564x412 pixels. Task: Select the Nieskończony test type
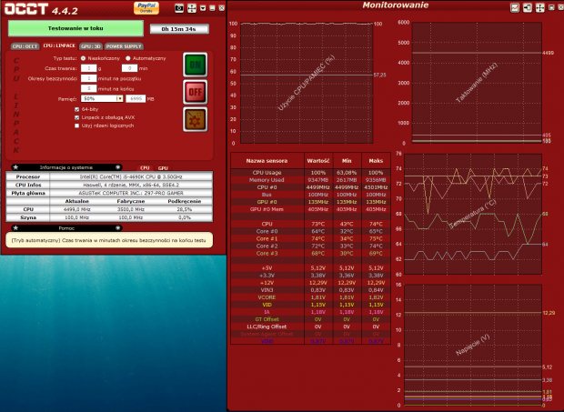coord(83,57)
